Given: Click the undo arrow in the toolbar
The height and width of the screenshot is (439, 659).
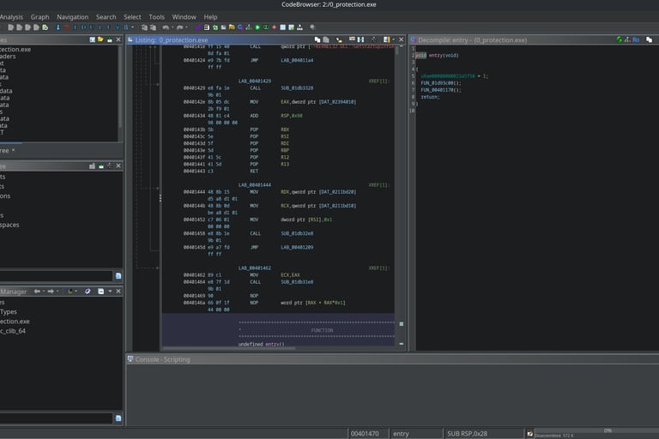Looking at the screenshot, I should (x=166, y=27).
